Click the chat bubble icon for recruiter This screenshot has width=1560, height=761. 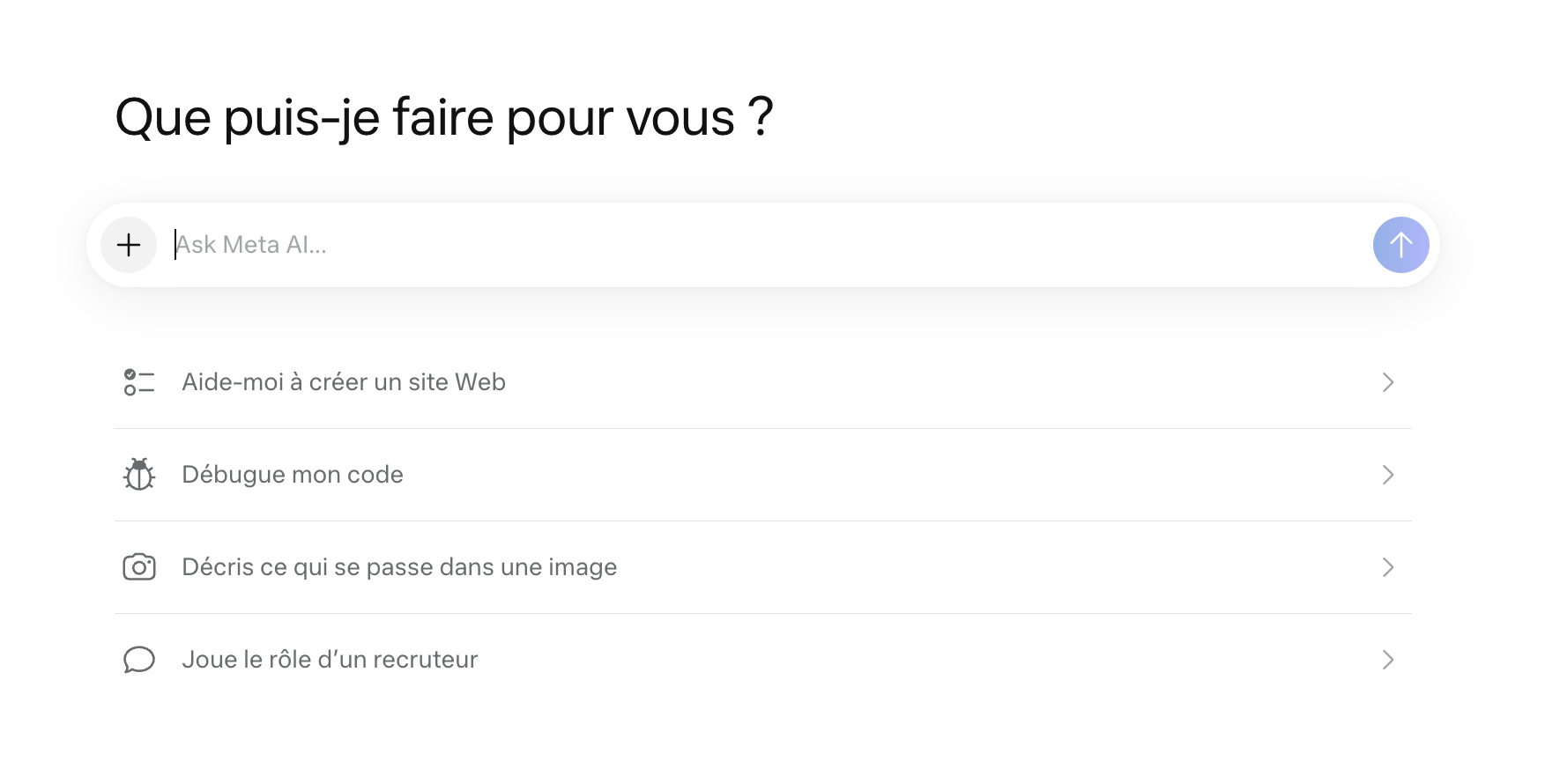coord(139,660)
